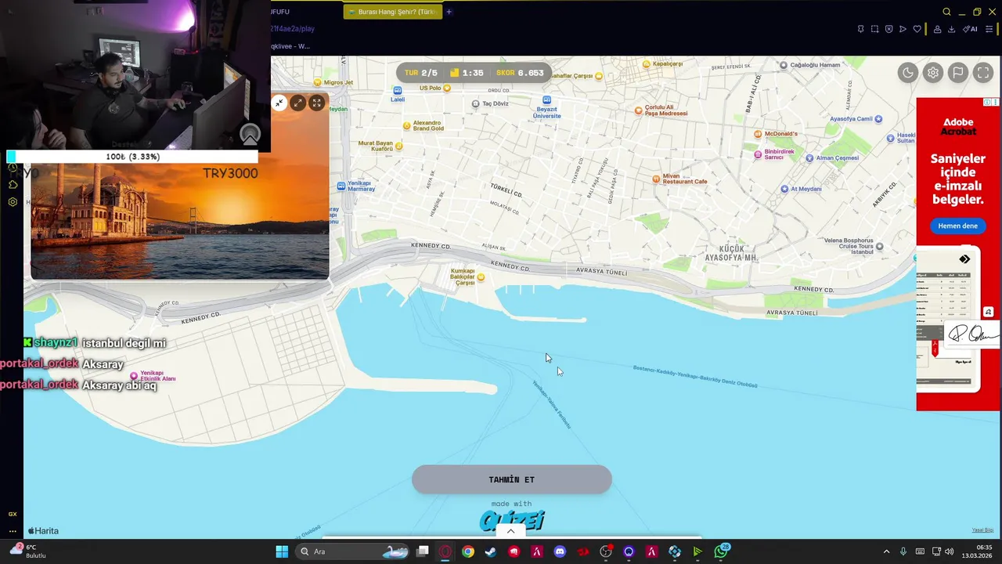Open WhatsApp from the taskbar
Image resolution: width=1002 pixels, height=564 pixels.
tap(721, 551)
